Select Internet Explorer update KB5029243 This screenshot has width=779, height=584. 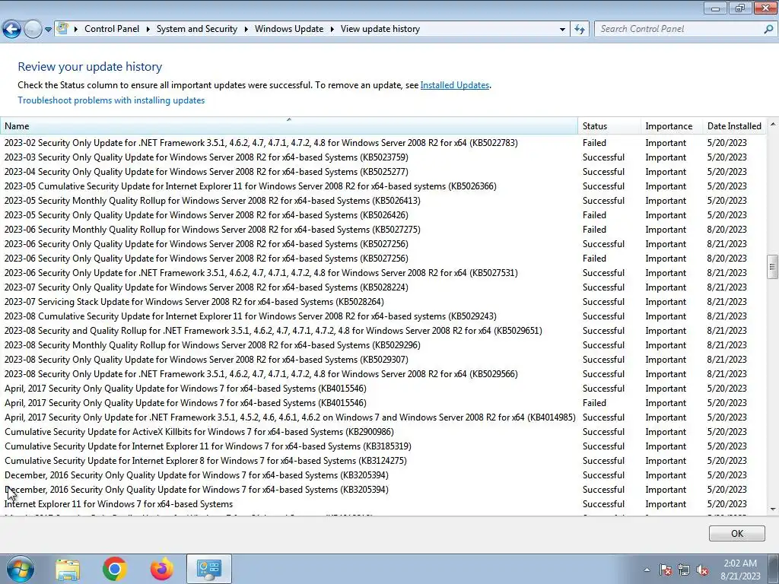point(383,316)
